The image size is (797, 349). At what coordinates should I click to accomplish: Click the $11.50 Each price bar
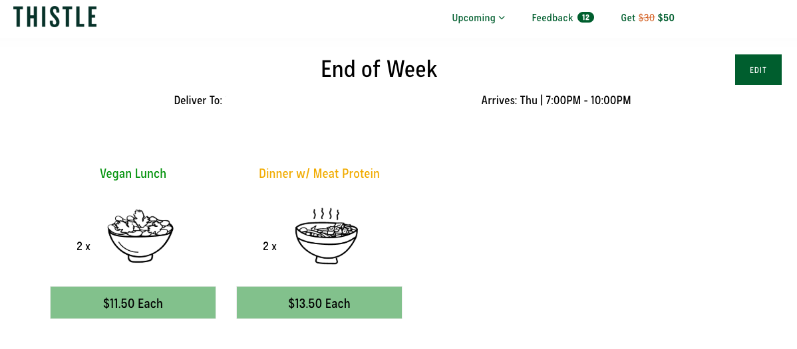(133, 303)
